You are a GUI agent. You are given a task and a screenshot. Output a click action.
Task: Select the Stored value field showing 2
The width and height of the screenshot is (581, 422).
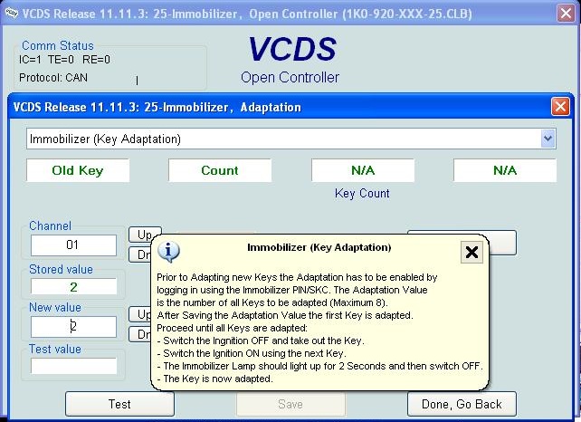pos(73,286)
